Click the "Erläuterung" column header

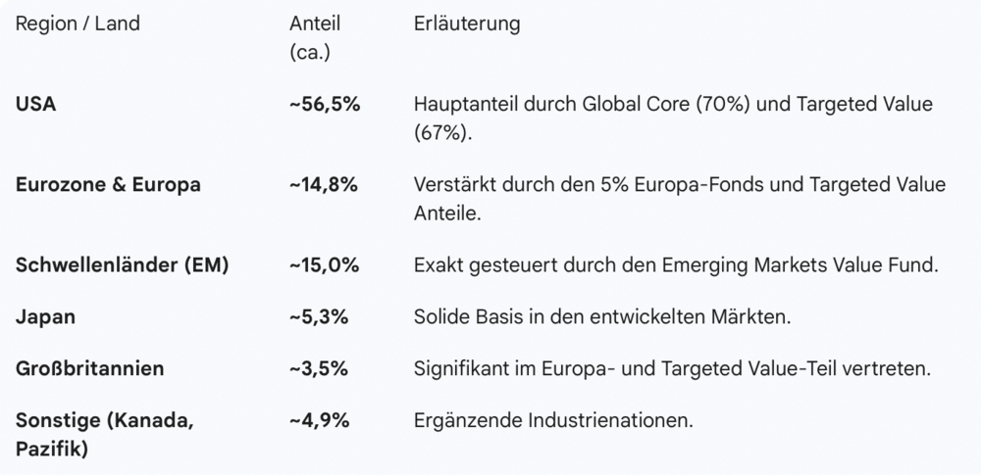[467, 24]
